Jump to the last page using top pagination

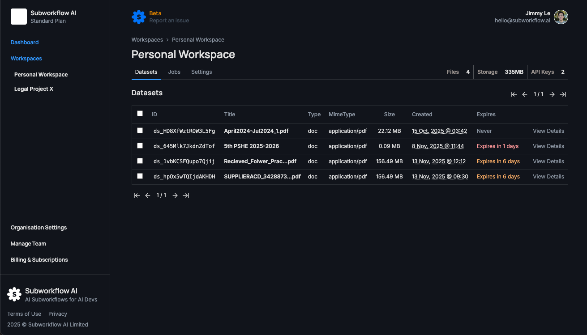tap(563, 94)
